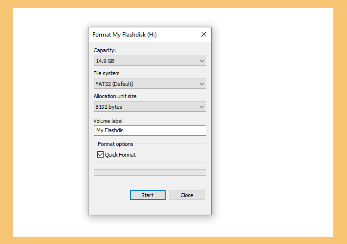Click the Format options group title
The width and height of the screenshot is (347, 244).
[115, 144]
